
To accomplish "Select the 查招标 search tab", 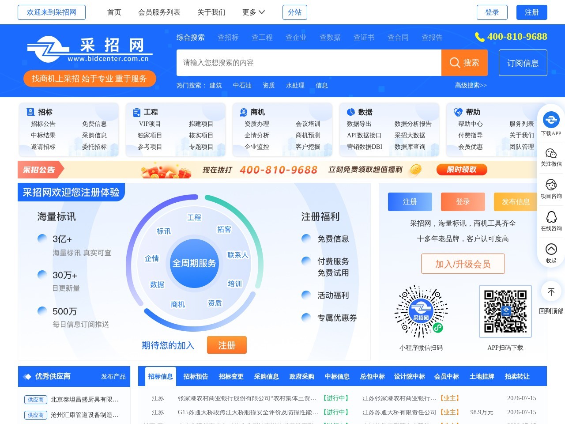I will [228, 38].
